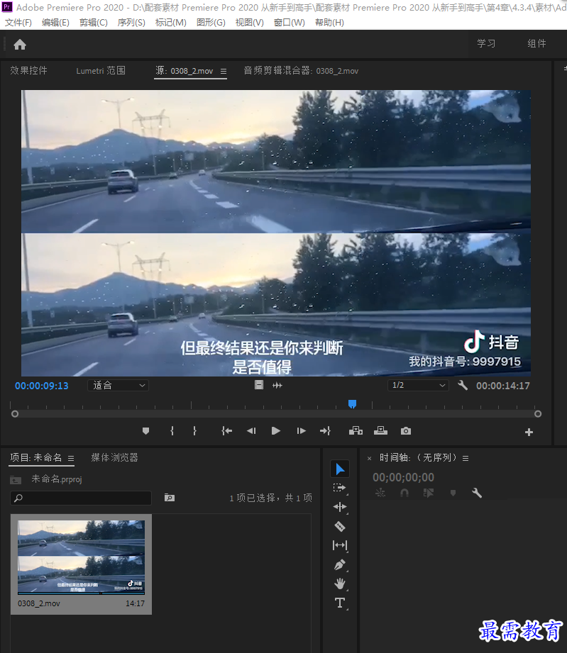Switch to the 媒体浏览器 tab
Screen dimensions: 567x653
point(114,457)
